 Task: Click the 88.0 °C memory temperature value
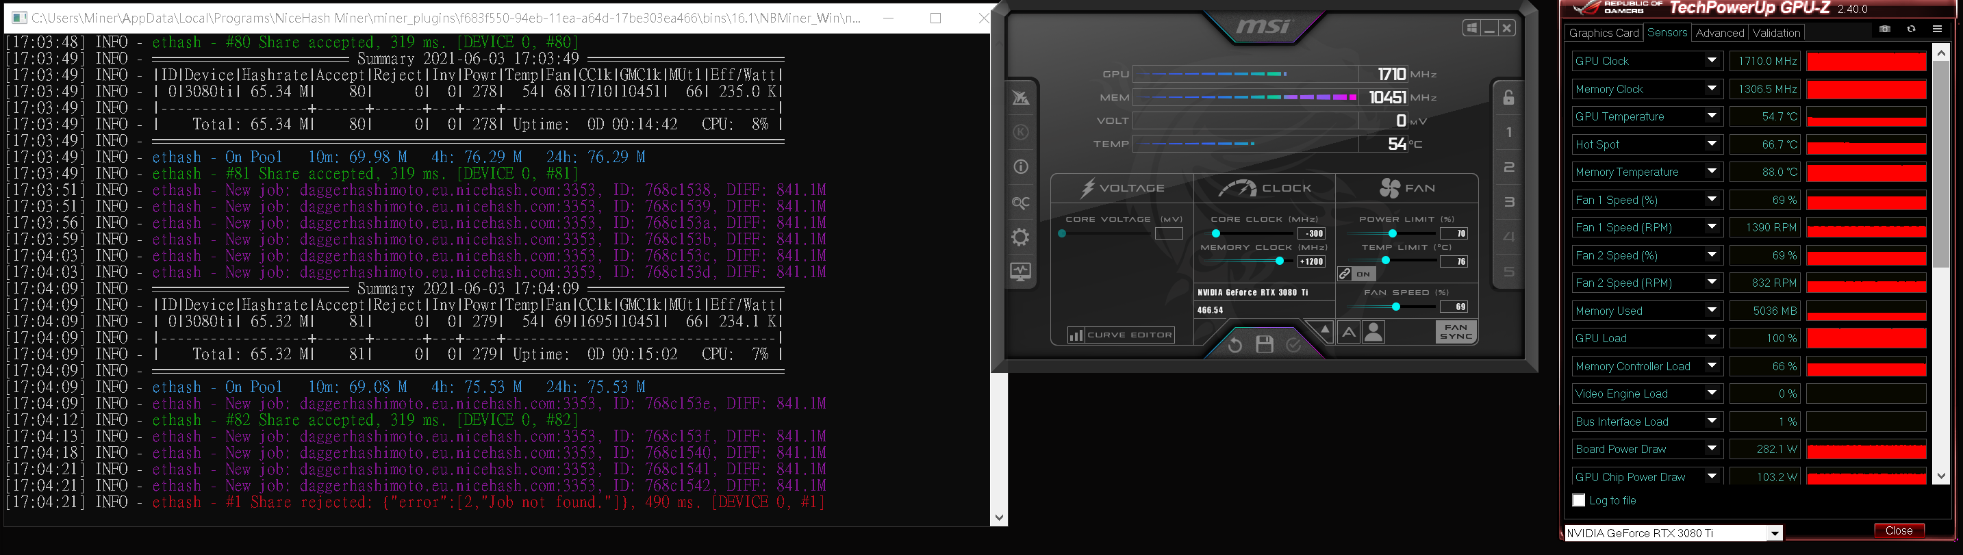point(1764,172)
